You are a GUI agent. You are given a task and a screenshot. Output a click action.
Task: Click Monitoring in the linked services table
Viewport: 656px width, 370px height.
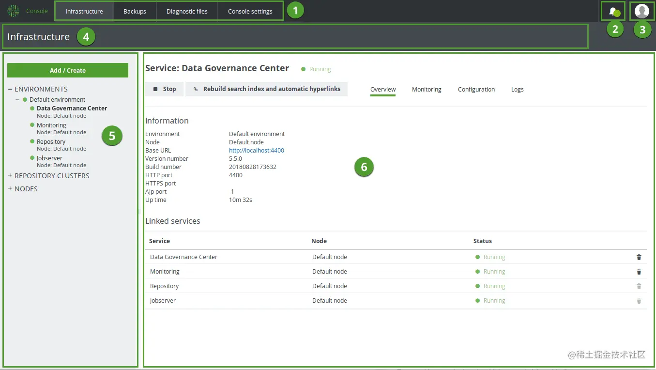(165, 272)
